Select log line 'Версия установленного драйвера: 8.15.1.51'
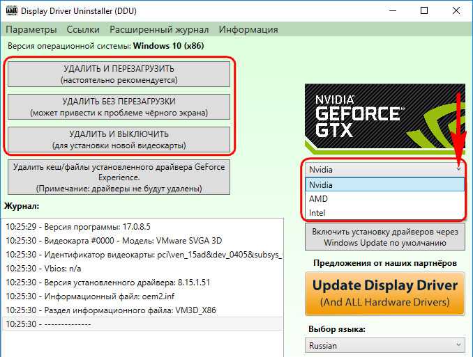The height and width of the screenshot is (357, 473). click(142, 283)
